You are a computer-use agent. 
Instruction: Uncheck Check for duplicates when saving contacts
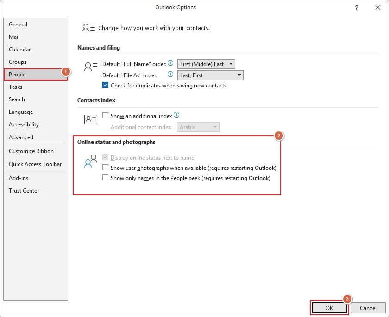pos(106,86)
